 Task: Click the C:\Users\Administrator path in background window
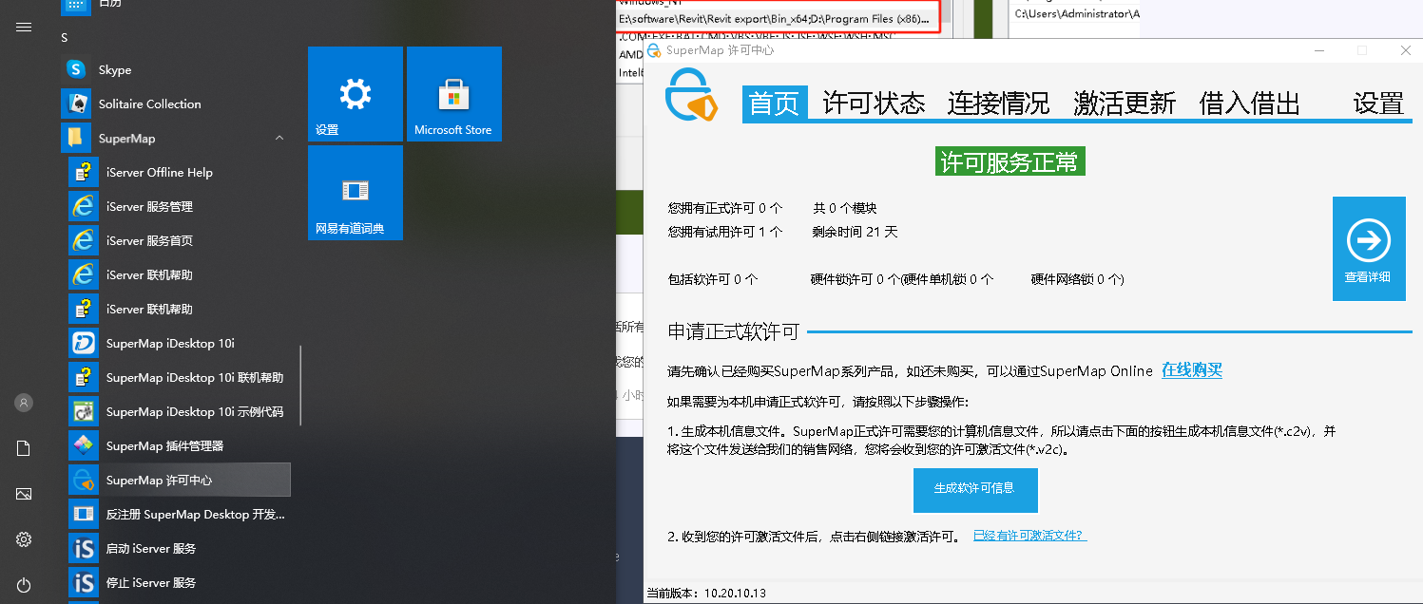click(1077, 14)
